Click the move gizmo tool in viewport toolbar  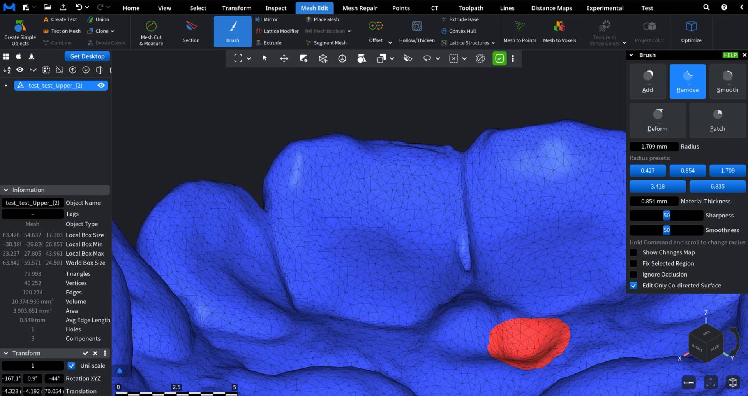click(284, 58)
